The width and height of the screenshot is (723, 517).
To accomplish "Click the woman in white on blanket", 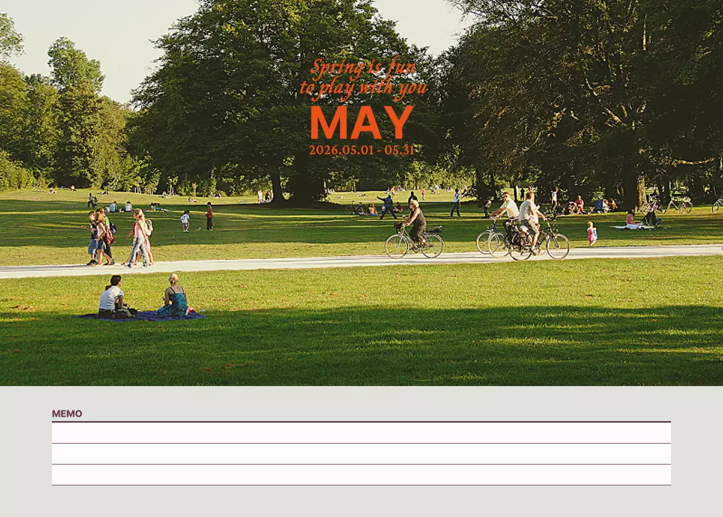I will 112,296.
